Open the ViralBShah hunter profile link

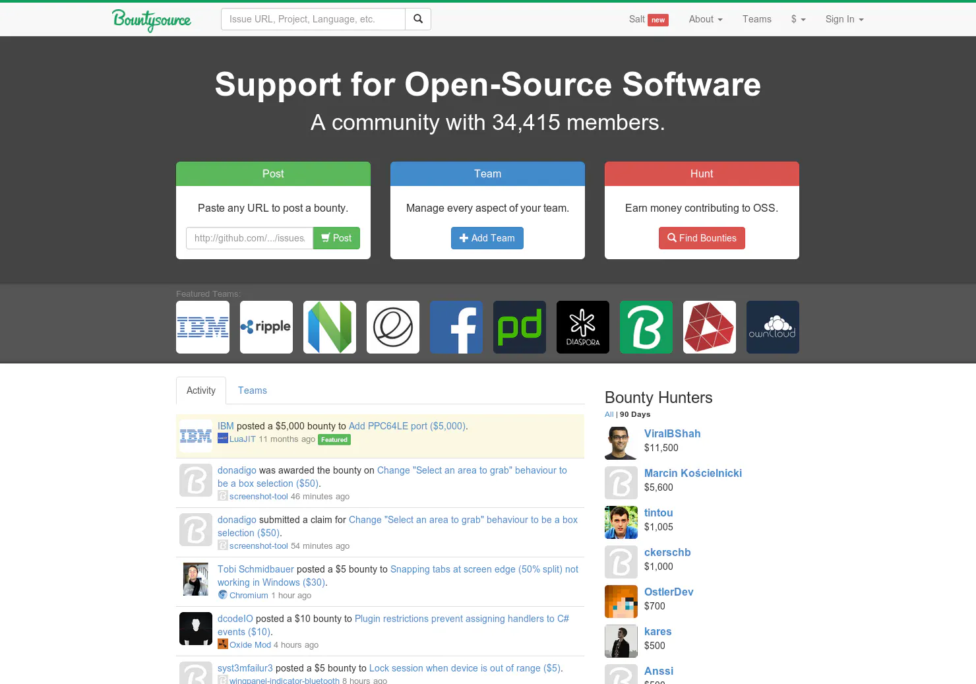click(672, 433)
